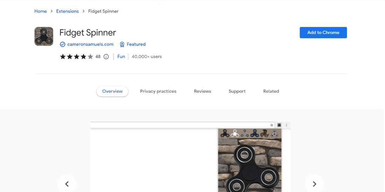Select the gray spinner thumbnail
The height and width of the screenshot is (192, 385).
pos(245,133)
